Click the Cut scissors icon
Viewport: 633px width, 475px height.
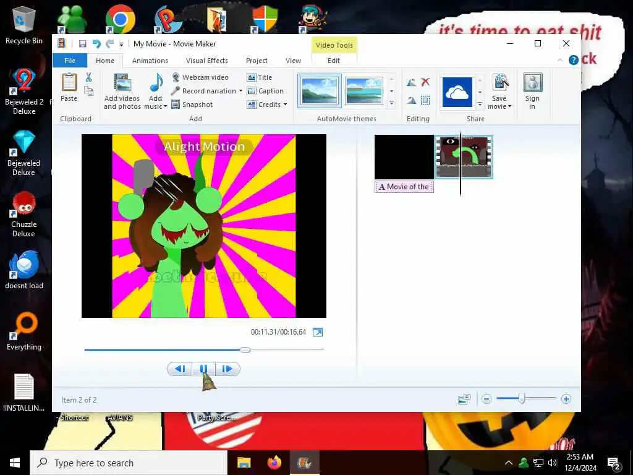tap(89, 77)
